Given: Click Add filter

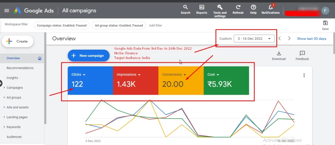Looking at the screenshot, I should tap(155, 25).
